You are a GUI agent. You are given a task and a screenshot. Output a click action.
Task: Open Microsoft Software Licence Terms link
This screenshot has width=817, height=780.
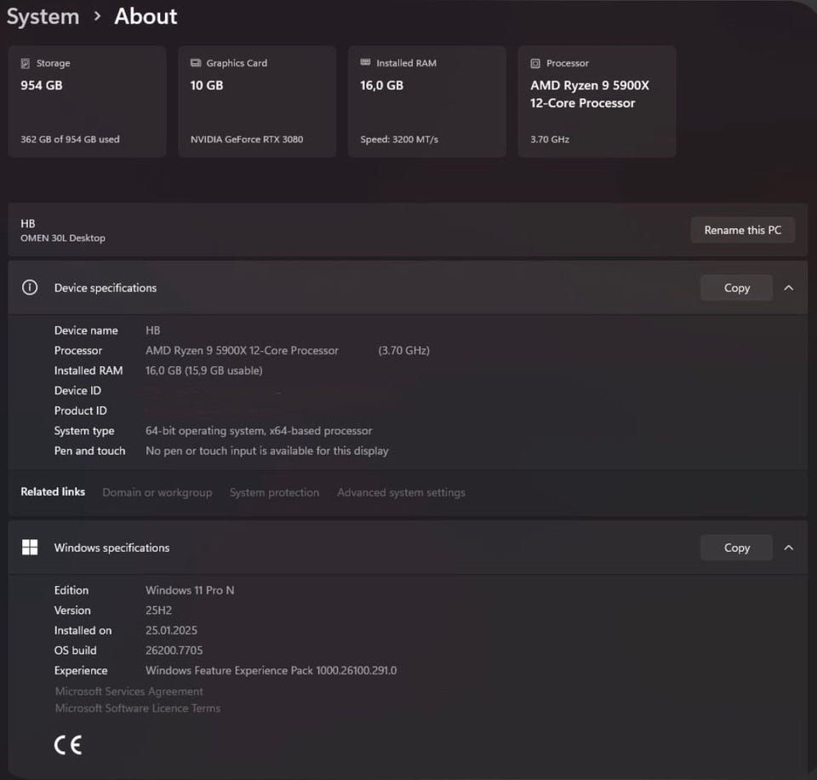tap(138, 708)
